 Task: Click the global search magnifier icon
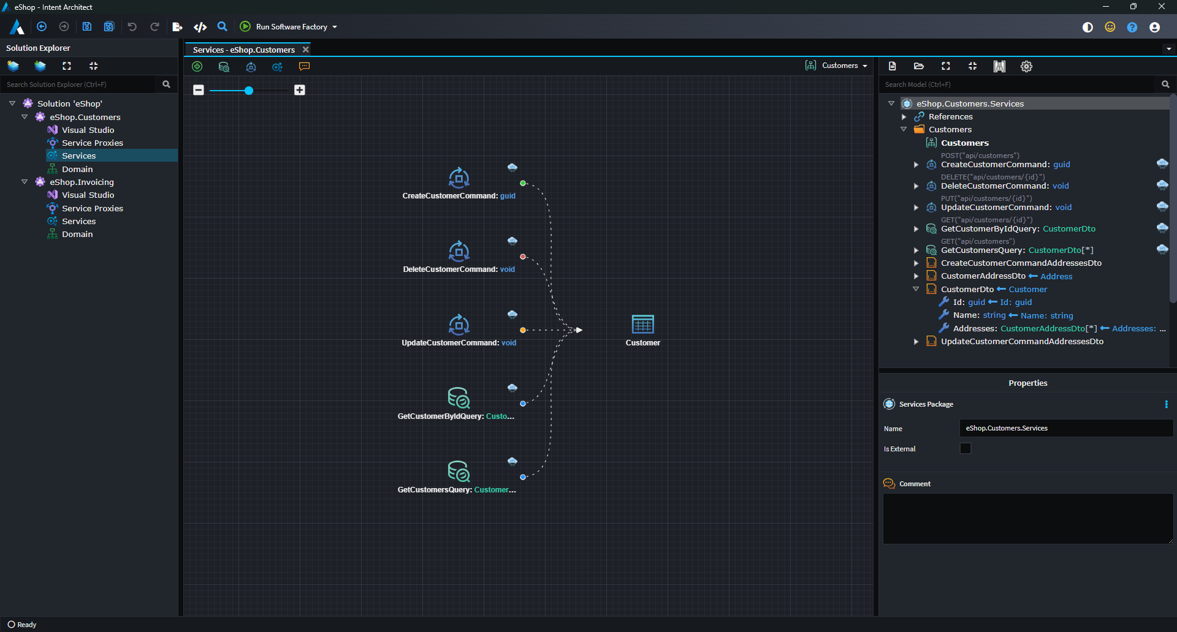pos(223,27)
